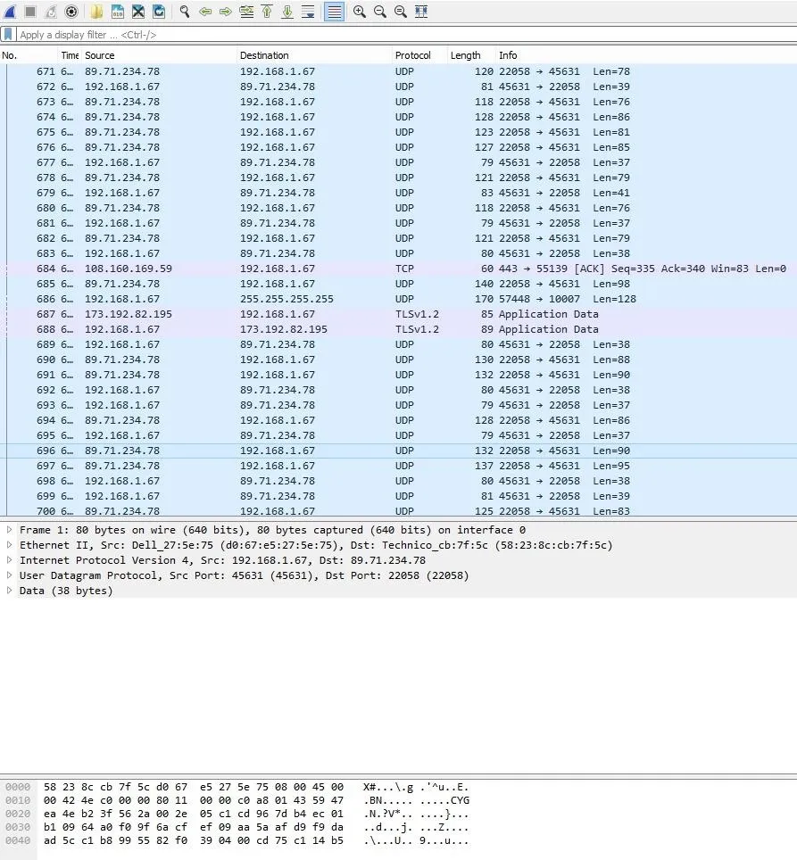The image size is (797, 860).
Task: Expand the Frame 1 details
Action: (x=9, y=530)
